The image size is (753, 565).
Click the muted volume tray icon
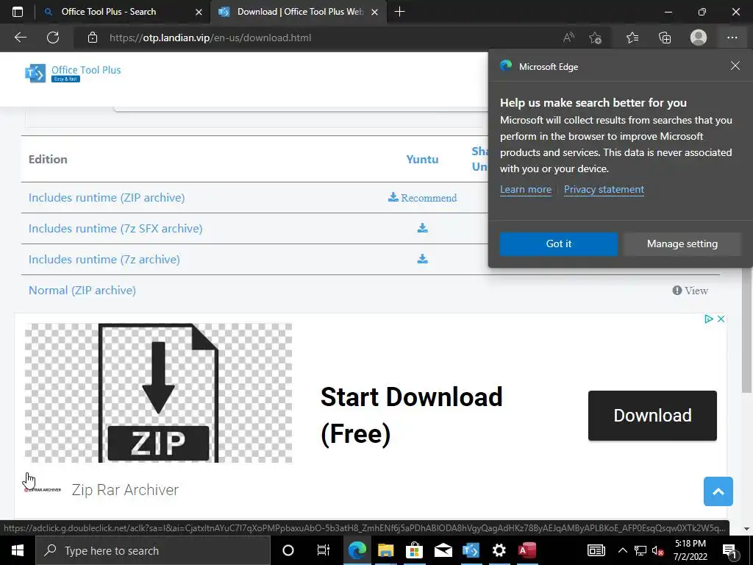point(657,550)
